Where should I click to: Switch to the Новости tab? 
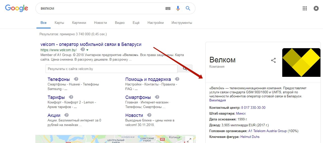100,23
